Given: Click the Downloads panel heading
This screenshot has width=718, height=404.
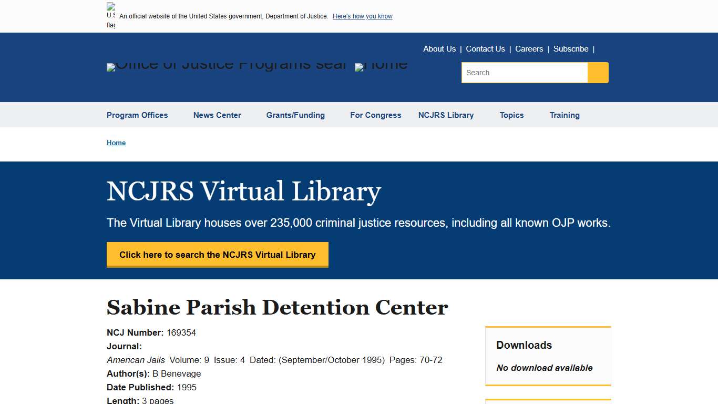Looking at the screenshot, I should point(524,345).
